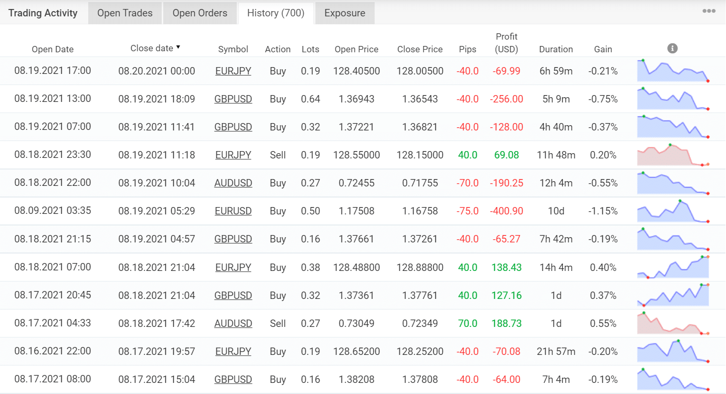The height and width of the screenshot is (394, 726).
Task: View mini chart for -69.99 EURJPY trade
Action: (x=673, y=71)
